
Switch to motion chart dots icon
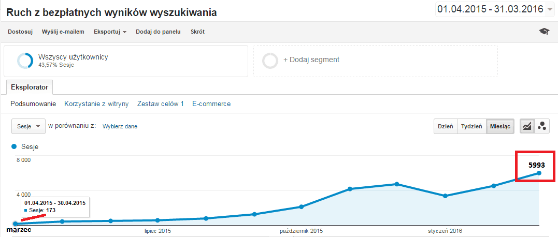pyautogui.click(x=541, y=126)
